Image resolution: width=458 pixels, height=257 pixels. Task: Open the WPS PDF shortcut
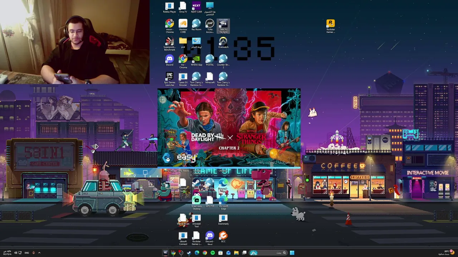coord(210,202)
